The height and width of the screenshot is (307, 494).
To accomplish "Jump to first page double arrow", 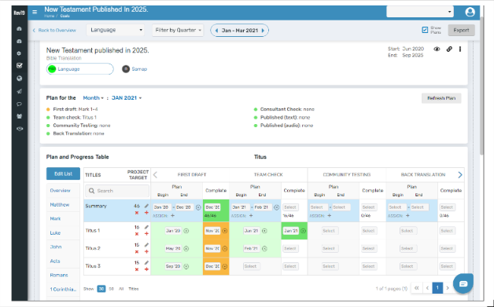I will [416, 288].
